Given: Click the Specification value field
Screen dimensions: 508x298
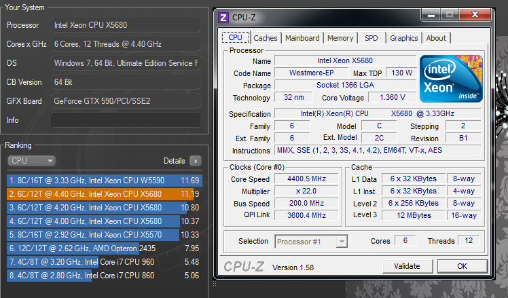Looking at the screenshot, I should coord(378,113).
